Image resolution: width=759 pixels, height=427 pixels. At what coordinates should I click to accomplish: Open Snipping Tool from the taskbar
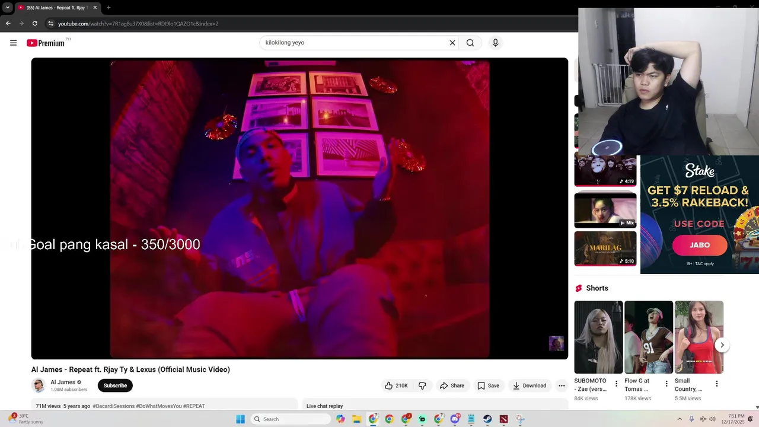tap(520, 419)
